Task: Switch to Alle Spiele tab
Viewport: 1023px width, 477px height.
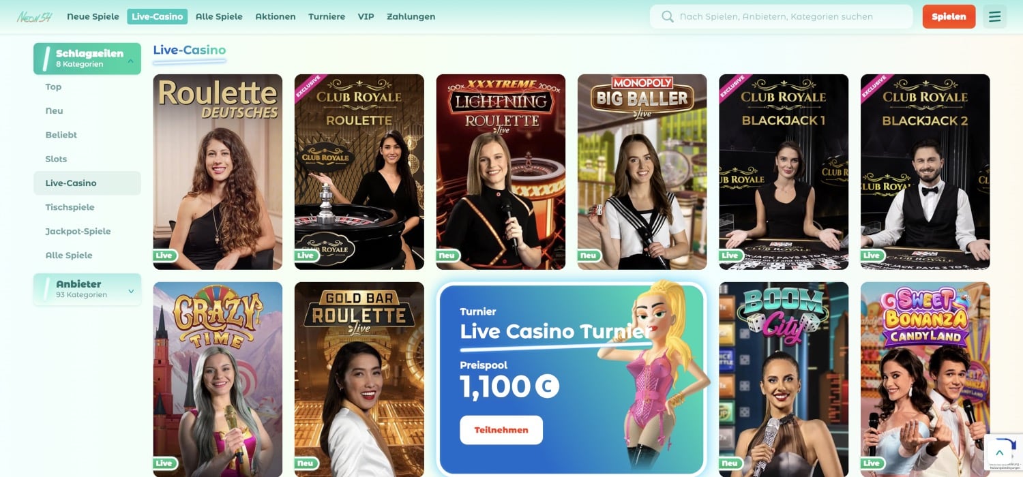Action: click(x=219, y=16)
